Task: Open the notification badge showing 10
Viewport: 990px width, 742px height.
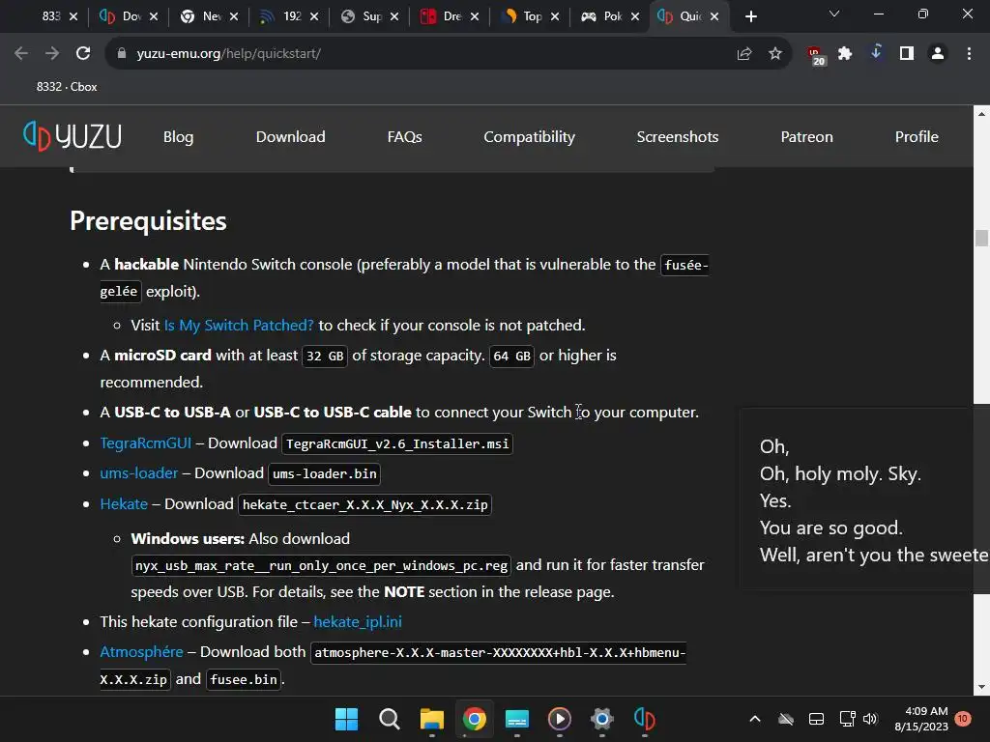Action: (963, 718)
